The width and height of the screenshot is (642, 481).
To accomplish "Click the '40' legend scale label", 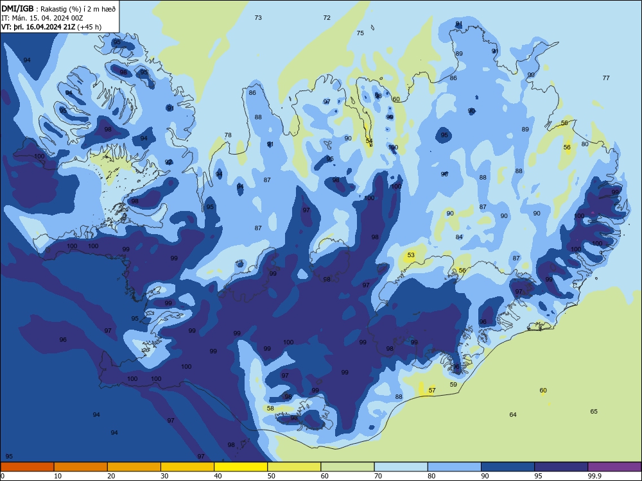I will point(218,476).
